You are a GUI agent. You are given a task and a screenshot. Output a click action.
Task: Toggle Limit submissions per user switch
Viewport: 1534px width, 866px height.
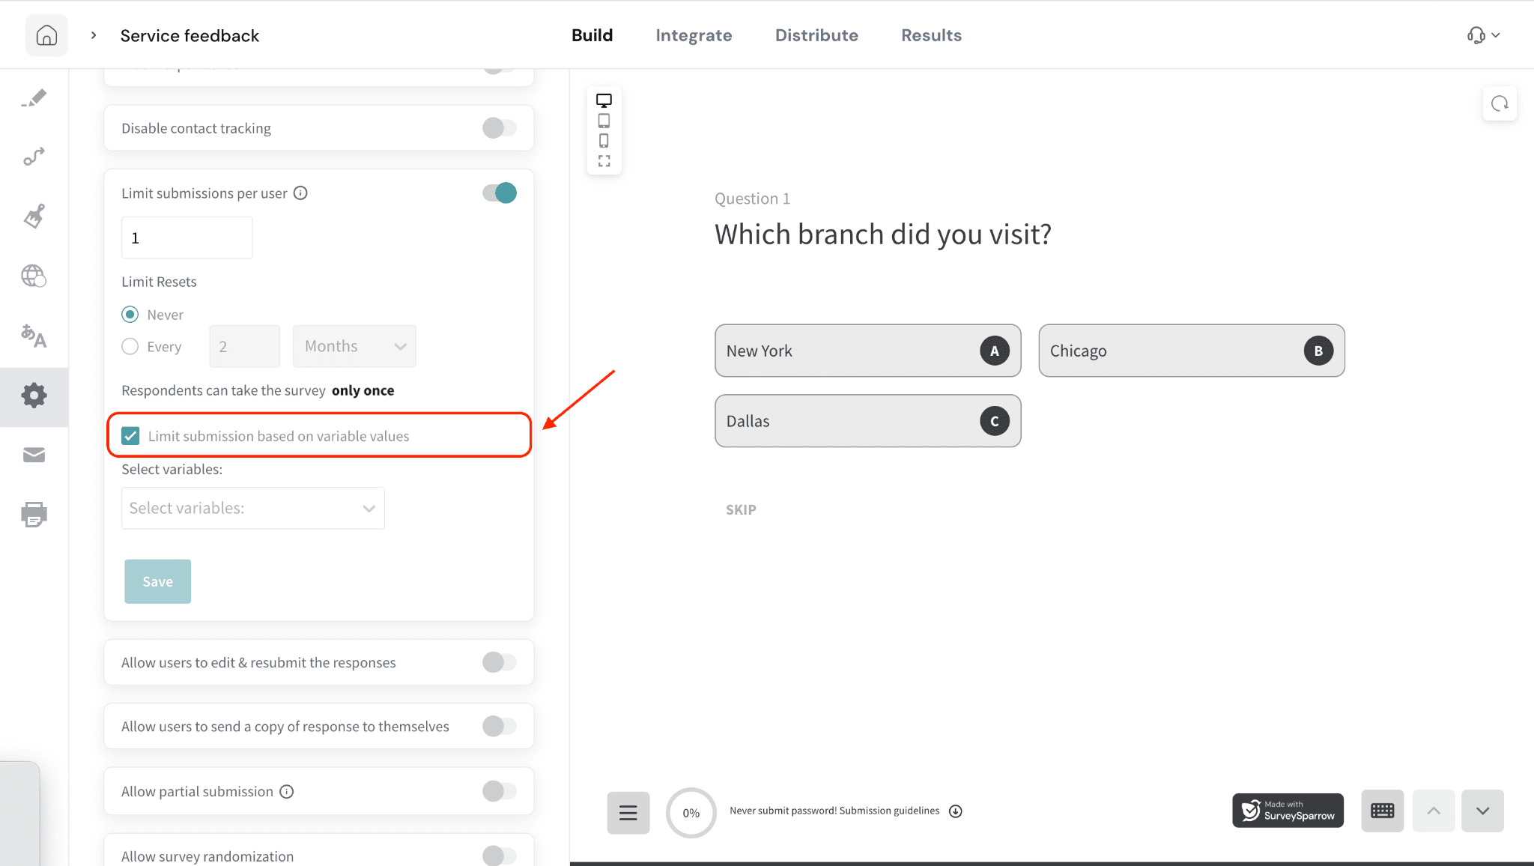(x=500, y=193)
